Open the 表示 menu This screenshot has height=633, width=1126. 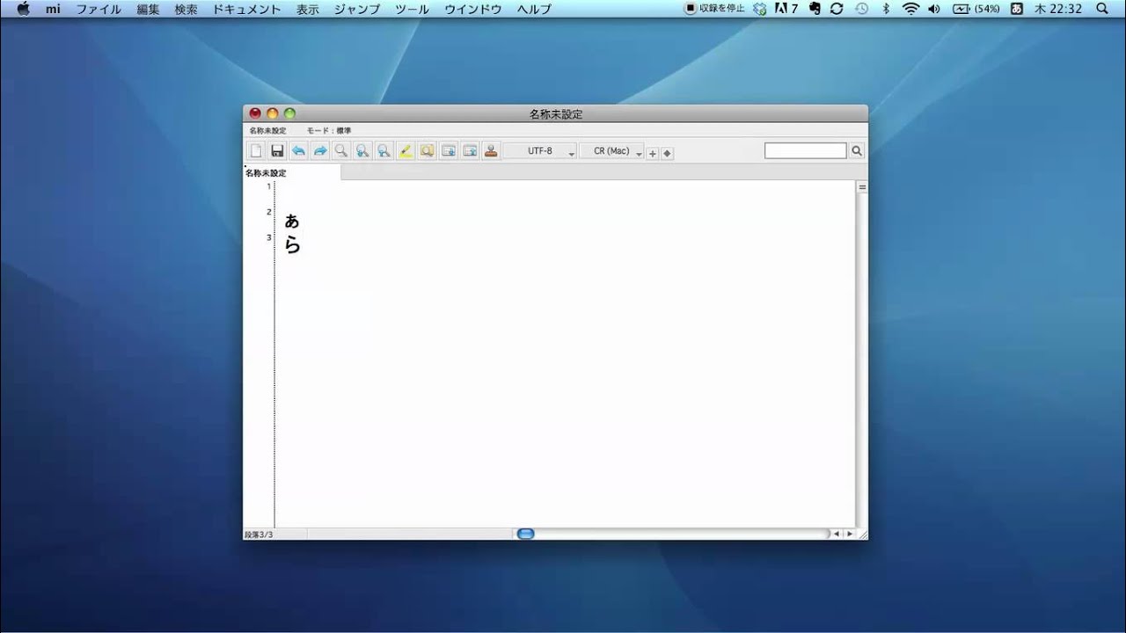pyautogui.click(x=308, y=9)
